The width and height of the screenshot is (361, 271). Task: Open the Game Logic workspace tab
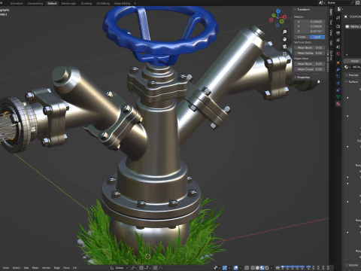pyautogui.click(x=68, y=4)
